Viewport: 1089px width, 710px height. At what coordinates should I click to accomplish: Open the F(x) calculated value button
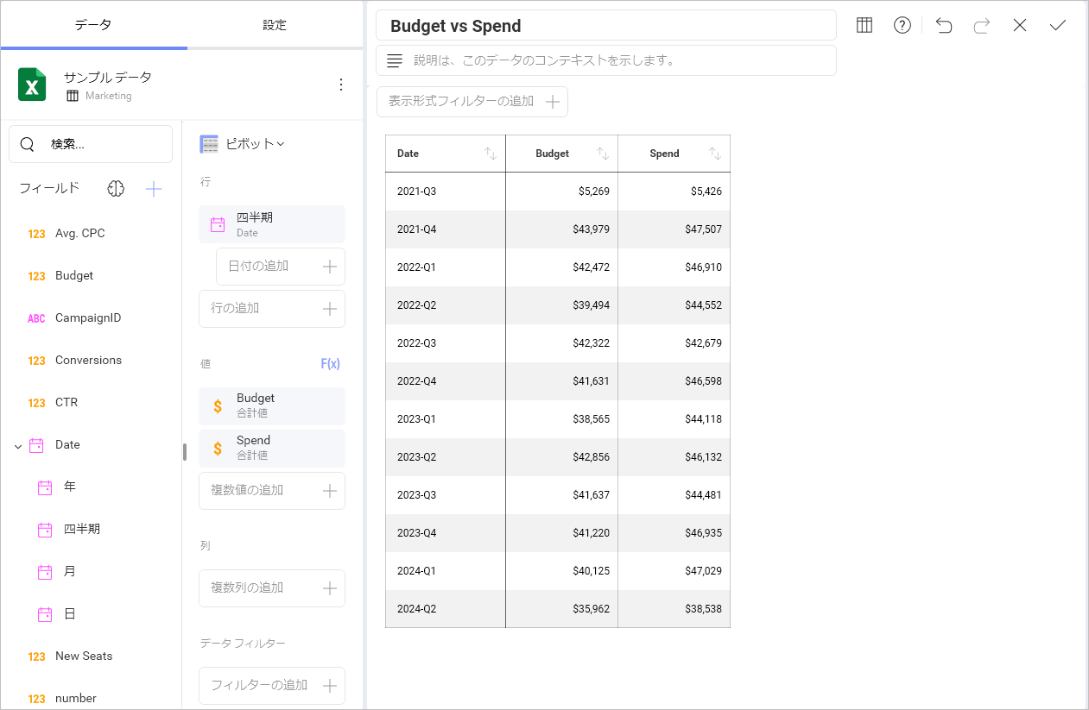[331, 364]
